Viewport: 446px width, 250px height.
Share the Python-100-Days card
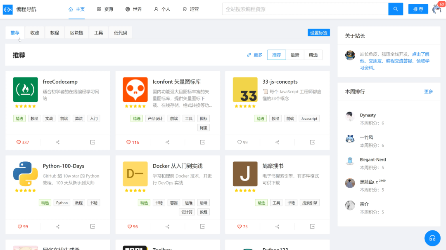coord(57,227)
